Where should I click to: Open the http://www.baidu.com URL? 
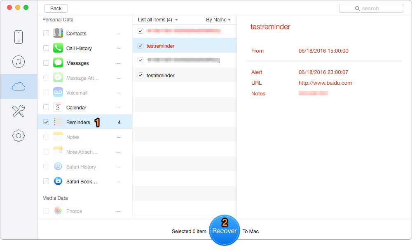[x=325, y=83]
